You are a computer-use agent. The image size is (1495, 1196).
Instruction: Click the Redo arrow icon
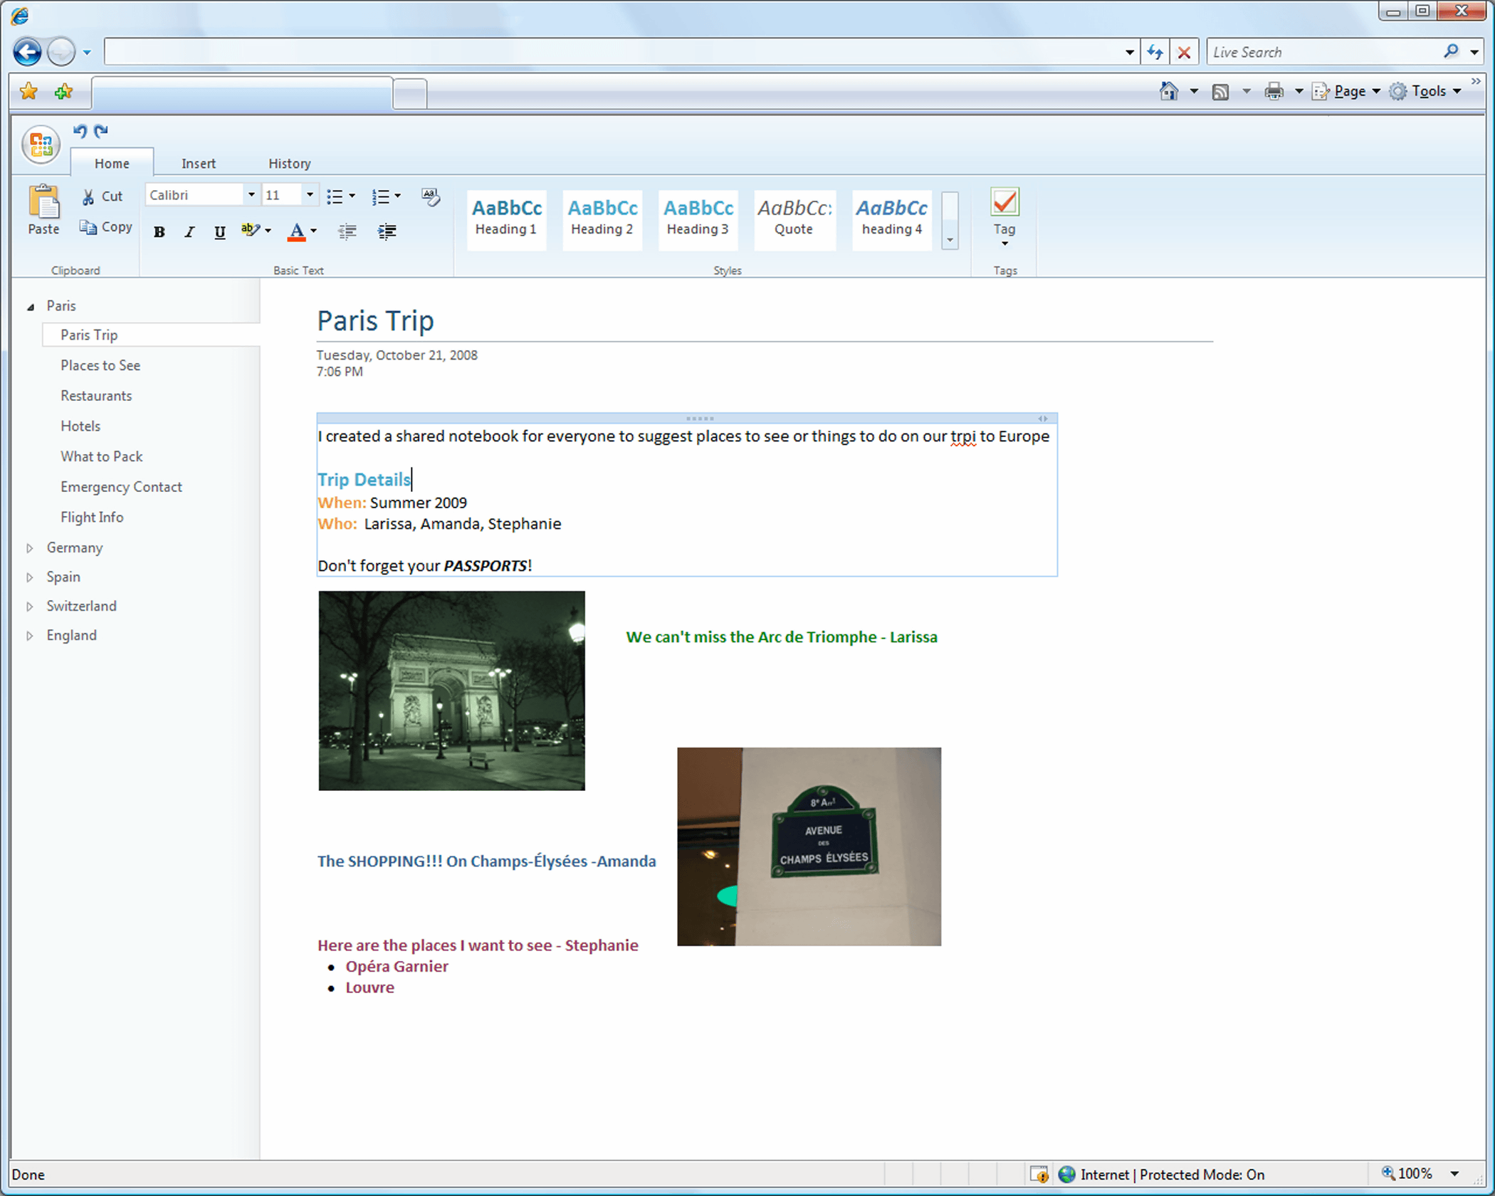pyautogui.click(x=101, y=131)
